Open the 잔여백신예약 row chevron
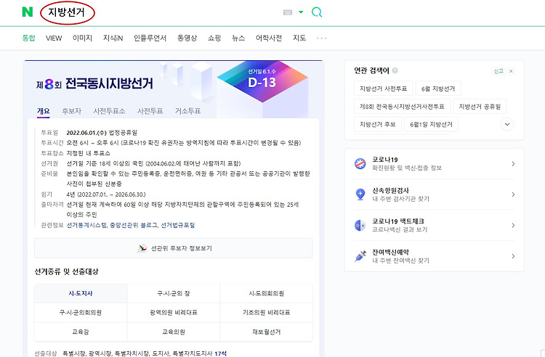The width and height of the screenshot is (545, 357). [x=513, y=256]
